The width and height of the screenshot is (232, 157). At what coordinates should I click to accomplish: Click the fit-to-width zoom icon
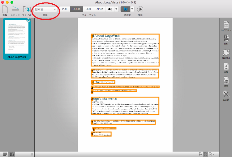201,154
